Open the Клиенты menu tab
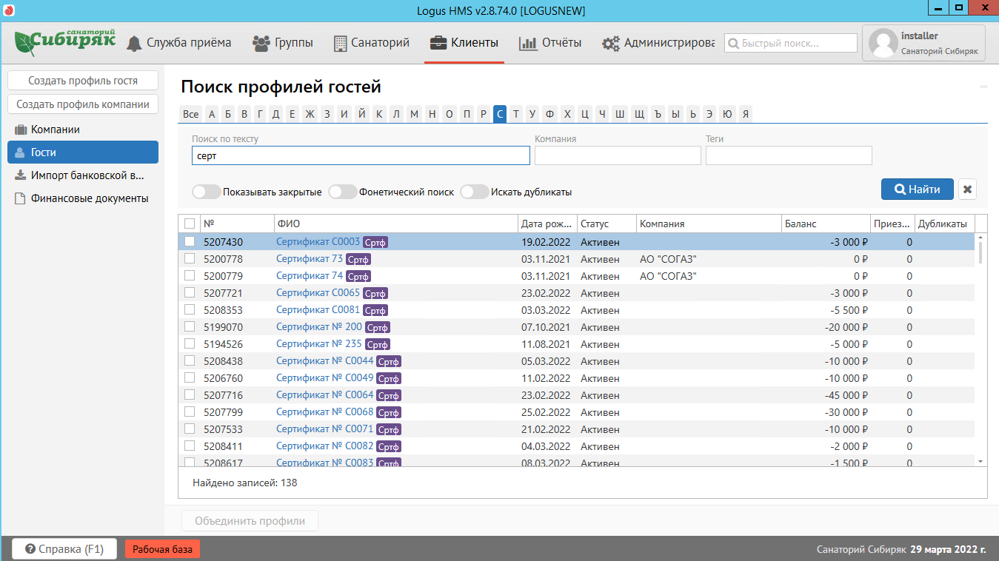999x561 pixels. tap(464, 43)
